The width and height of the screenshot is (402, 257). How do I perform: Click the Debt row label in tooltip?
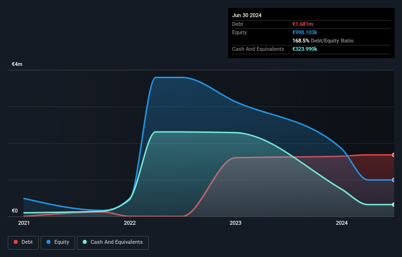pyautogui.click(x=237, y=24)
